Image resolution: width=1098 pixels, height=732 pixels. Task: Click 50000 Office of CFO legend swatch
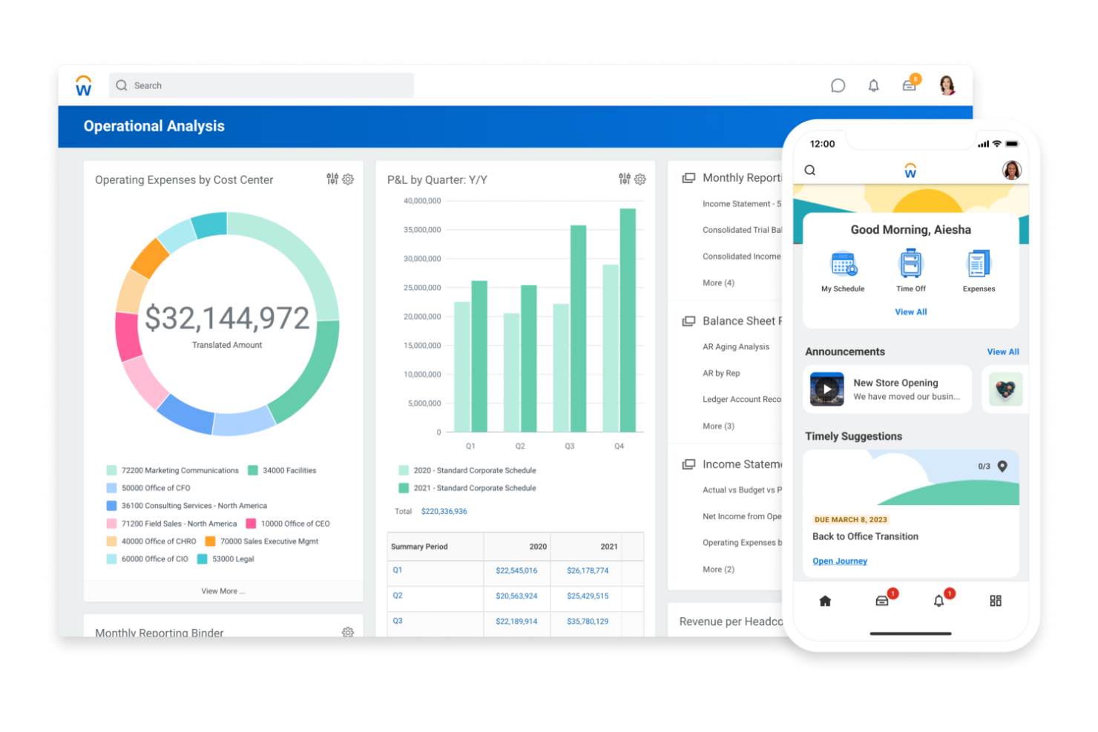click(x=111, y=488)
